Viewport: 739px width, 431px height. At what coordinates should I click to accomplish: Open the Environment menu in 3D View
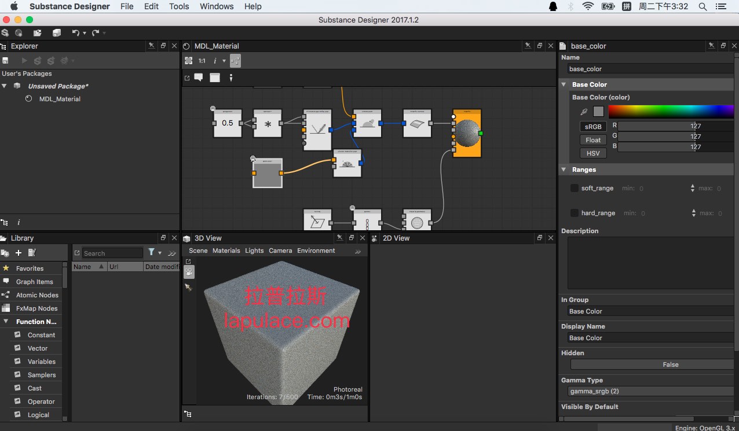(316, 251)
